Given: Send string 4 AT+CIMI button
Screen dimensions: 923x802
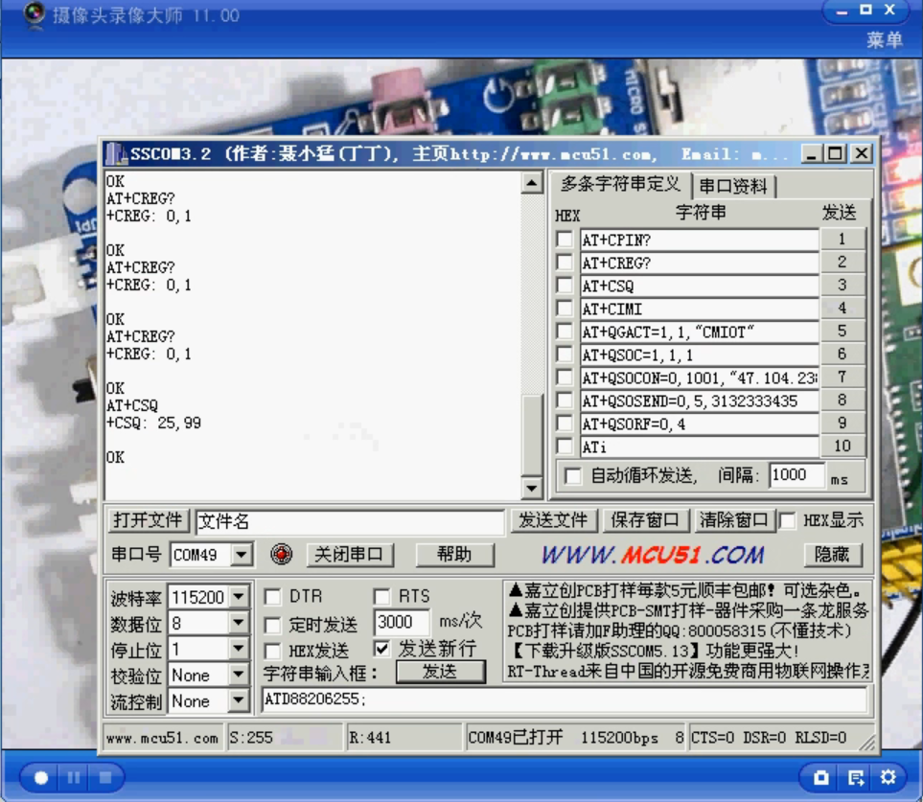Looking at the screenshot, I should [842, 309].
